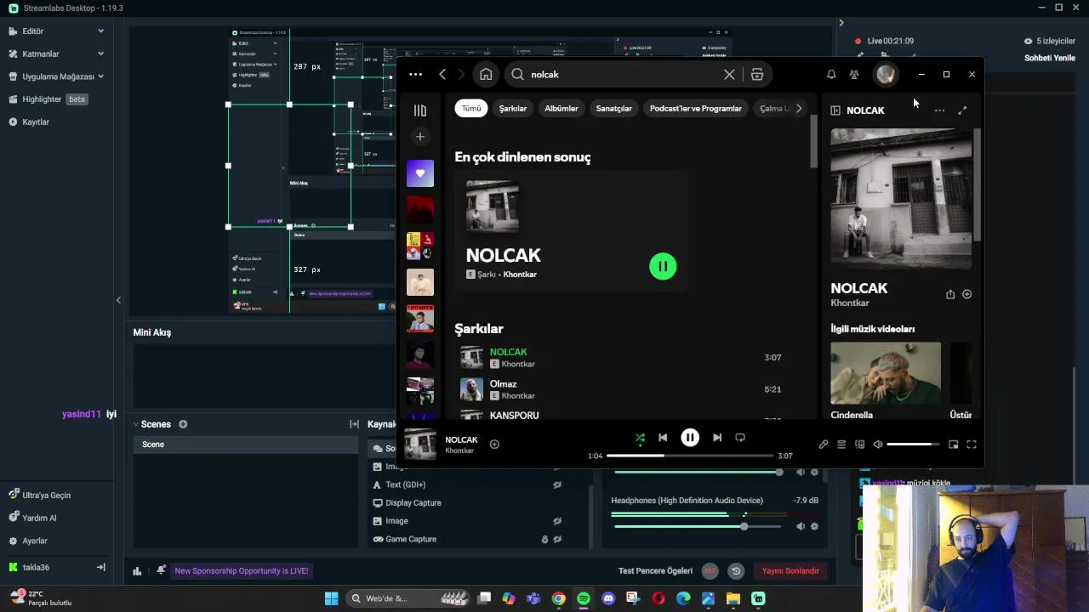This screenshot has height=612, width=1089.
Task: Collapse the Scenes panel
Action: click(135, 424)
